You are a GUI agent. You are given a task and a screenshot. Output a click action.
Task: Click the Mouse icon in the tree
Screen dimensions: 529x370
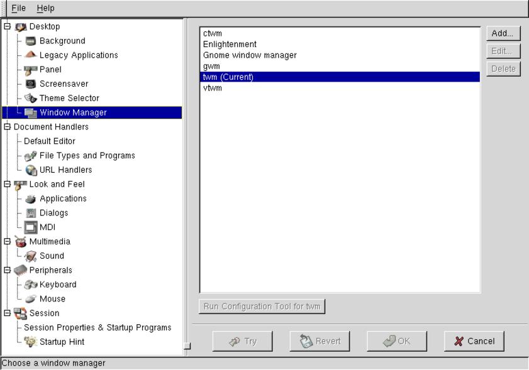pos(31,299)
